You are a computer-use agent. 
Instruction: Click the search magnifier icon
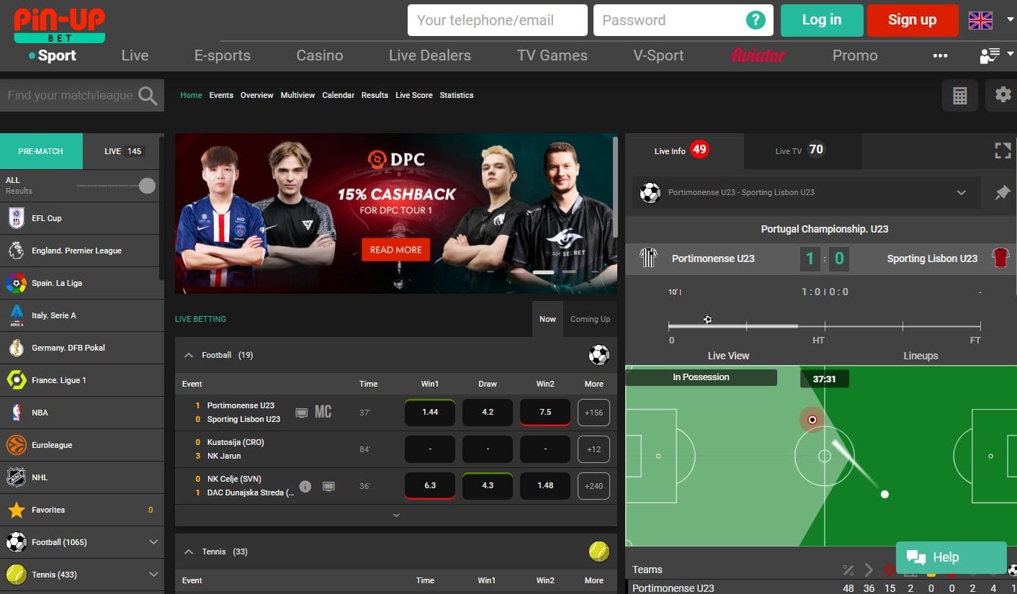[148, 95]
